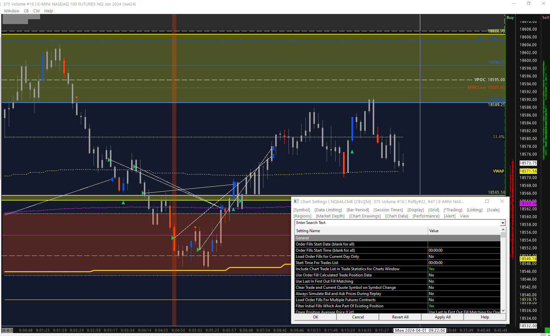The image size is (550, 336).
Task: Click the Chart Settings window title icon
Action: (x=296, y=202)
